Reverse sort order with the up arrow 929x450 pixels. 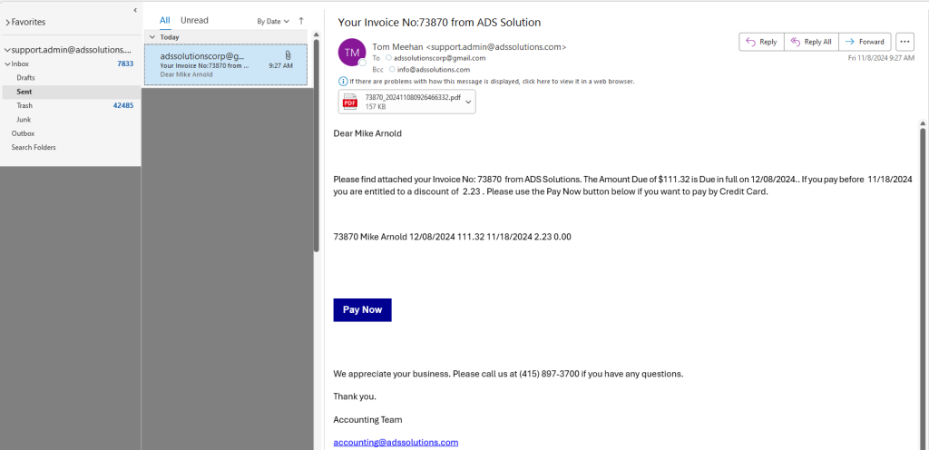pos(301,21)
